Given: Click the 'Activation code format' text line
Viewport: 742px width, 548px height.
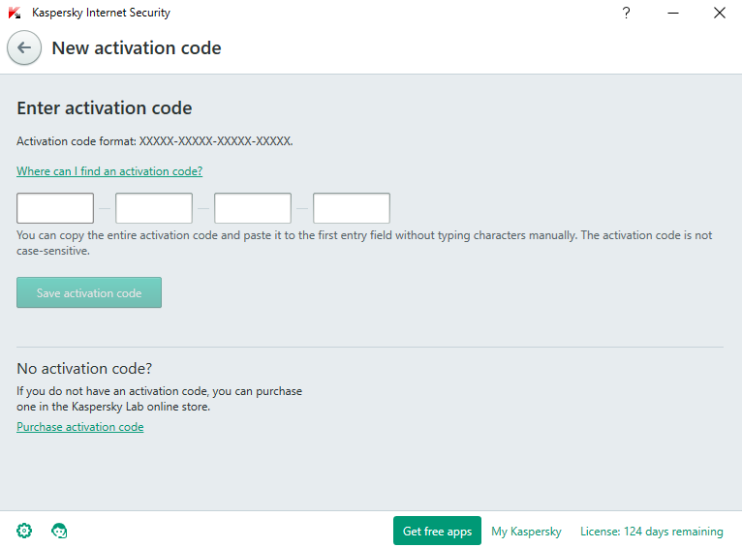Looking at the screenshot, I should 155,141.
